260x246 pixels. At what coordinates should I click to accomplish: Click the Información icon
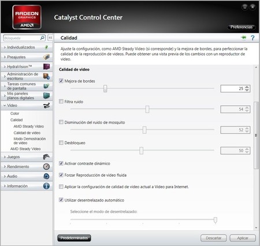(x=46, y=186)
